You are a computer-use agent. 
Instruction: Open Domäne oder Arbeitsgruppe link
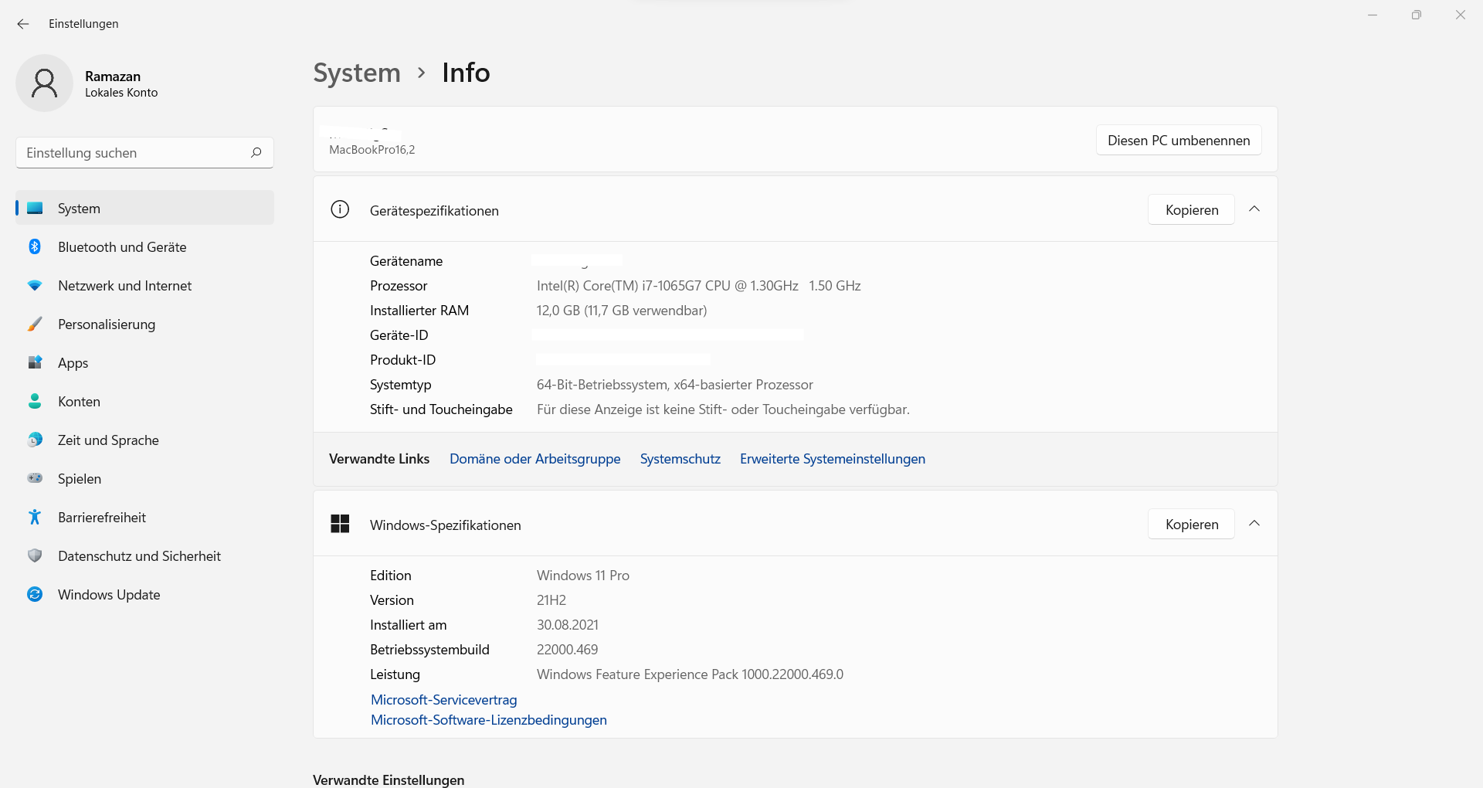click(535, 458)
